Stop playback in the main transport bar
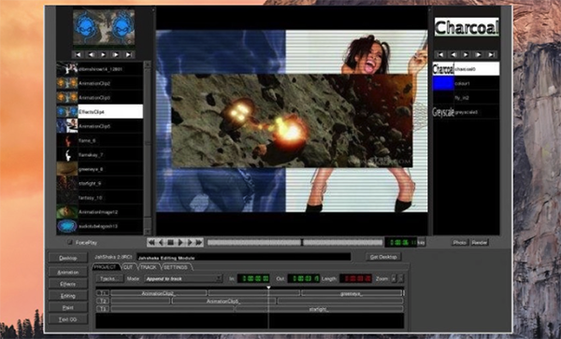Image resolution: width=561 pixels, height=339 pixels. coord(171,243)
